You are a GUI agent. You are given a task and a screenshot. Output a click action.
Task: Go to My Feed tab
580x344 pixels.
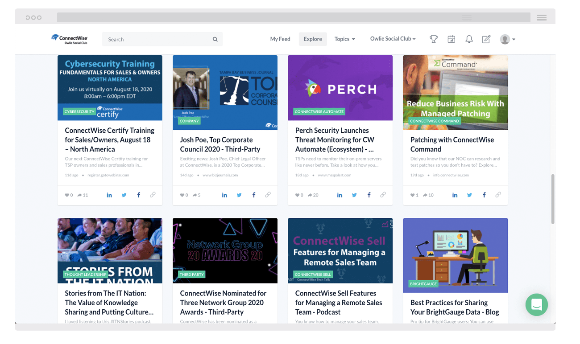coord(280,39)
